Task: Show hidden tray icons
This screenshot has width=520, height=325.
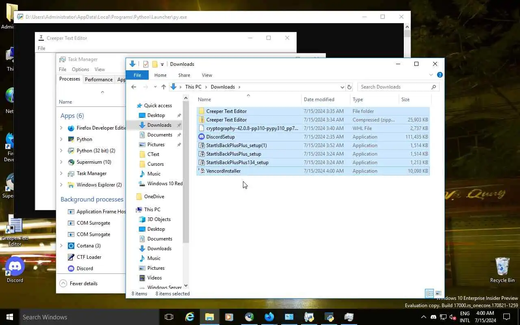Action: click(x=424, y=317)
